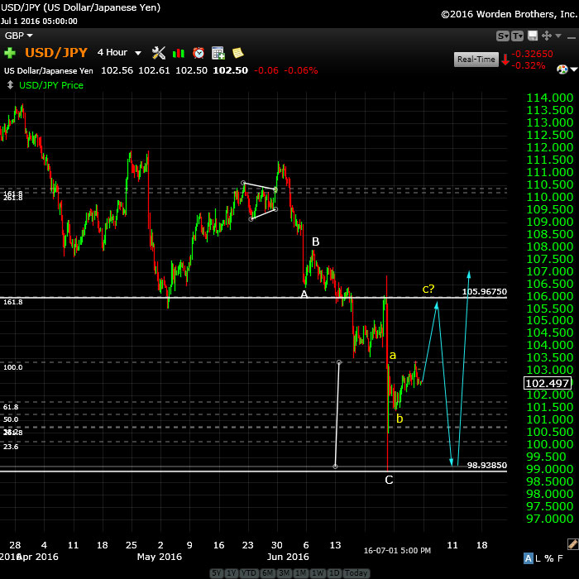The image size is (579, 579).
Task: Expand the arrow next to color palette
Action: (574, 69)
